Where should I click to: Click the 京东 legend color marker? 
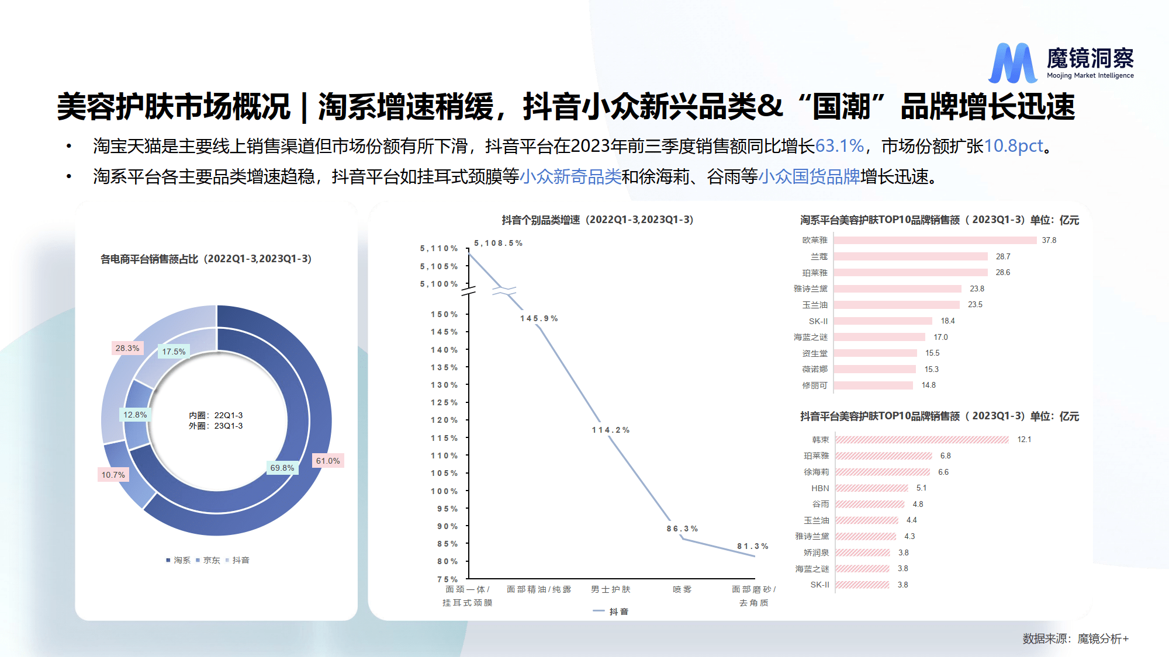click(198, 560)
